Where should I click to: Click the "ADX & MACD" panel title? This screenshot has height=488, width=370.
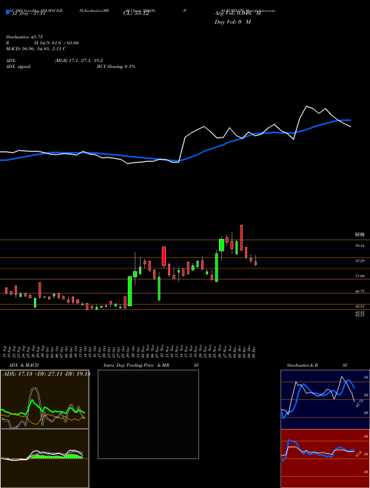(x=24, y=365)
